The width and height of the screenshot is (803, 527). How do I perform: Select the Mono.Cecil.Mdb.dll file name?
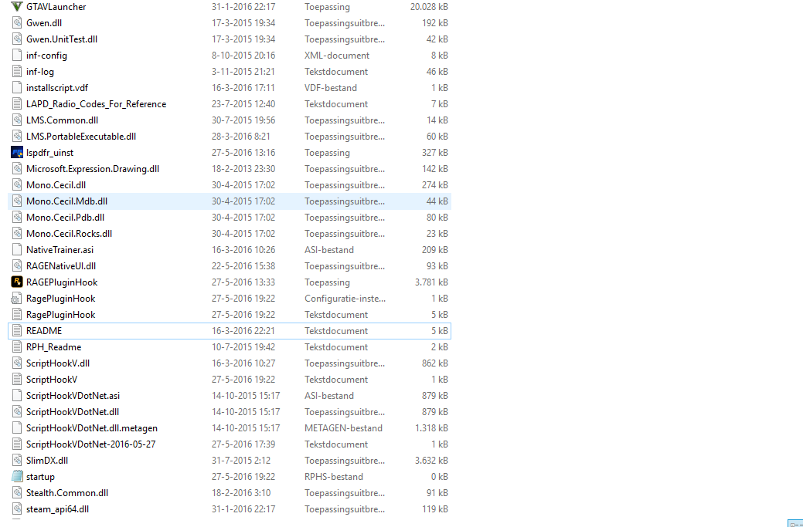(x=67, y=201)
